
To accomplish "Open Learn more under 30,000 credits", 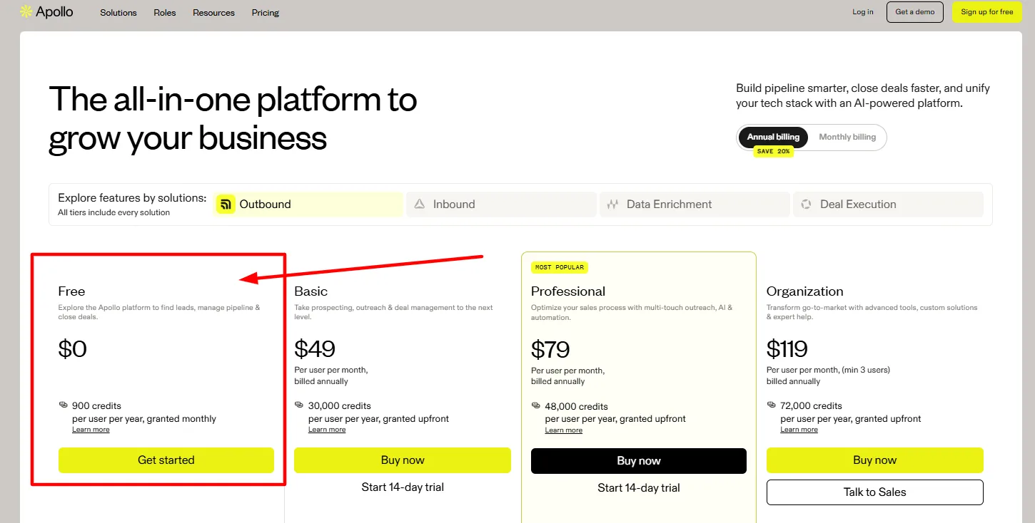I will (x=327, y=430).
